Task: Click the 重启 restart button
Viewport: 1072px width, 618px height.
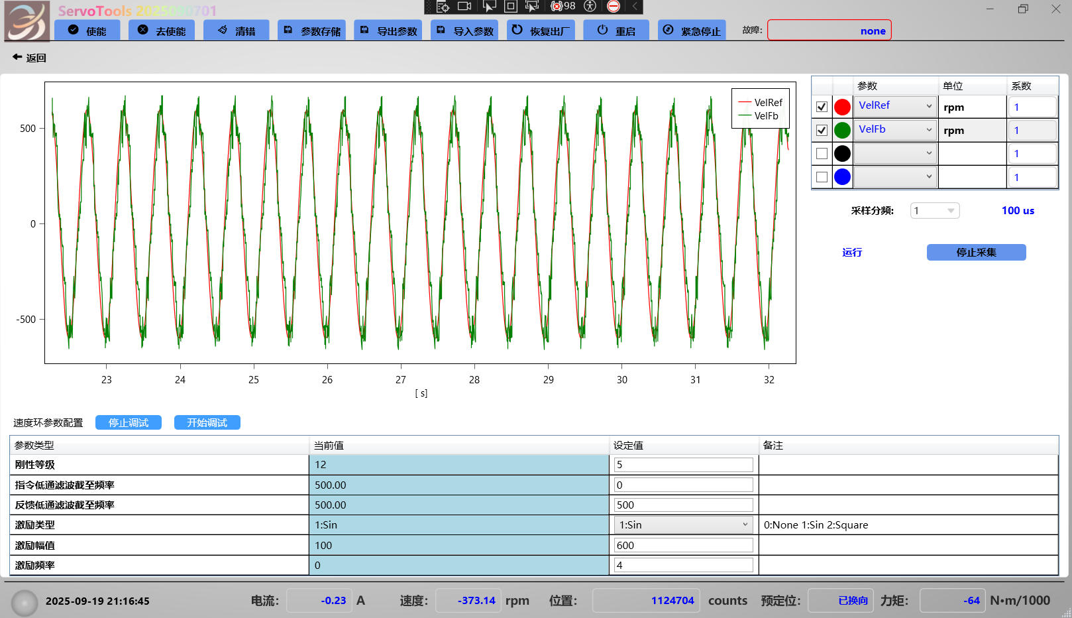Action: pos(616,31)
